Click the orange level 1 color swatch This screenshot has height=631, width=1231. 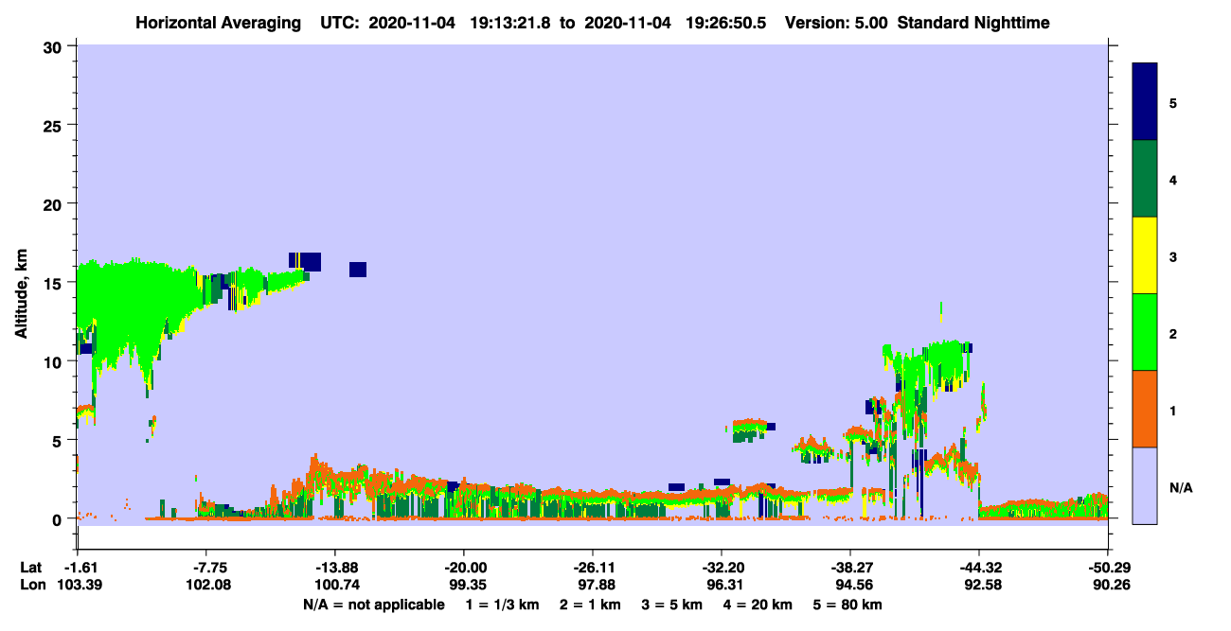[1145, 409]
